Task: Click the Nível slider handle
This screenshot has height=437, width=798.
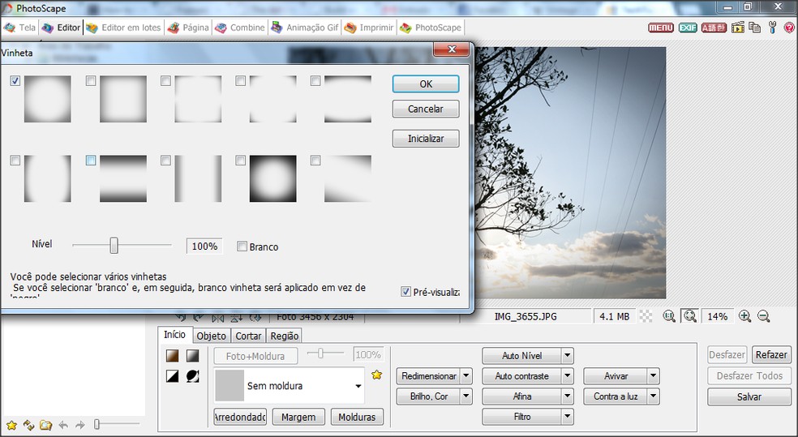Action: 114,245
